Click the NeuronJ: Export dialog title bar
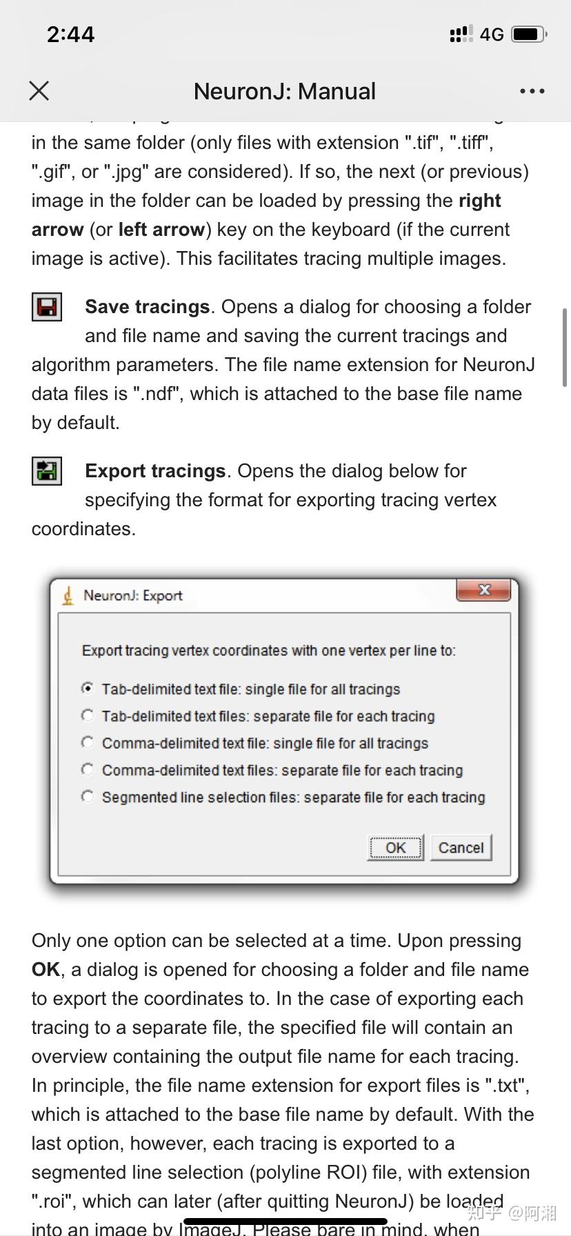This screenshot has height=1236, width=571. pyautogui.click(x=276, y=595)
